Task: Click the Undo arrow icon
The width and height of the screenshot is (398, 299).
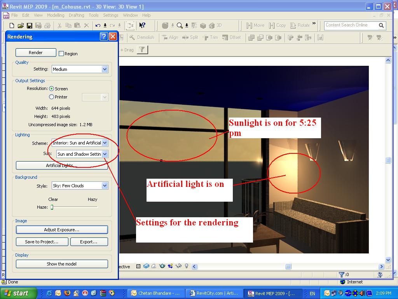Action: [x=98, y=26]
